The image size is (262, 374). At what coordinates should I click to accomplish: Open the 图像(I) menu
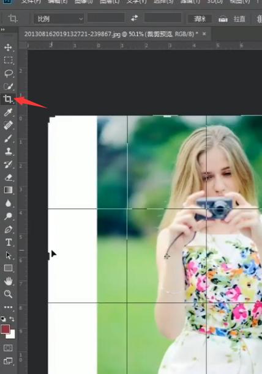click(x=84, y=2)
